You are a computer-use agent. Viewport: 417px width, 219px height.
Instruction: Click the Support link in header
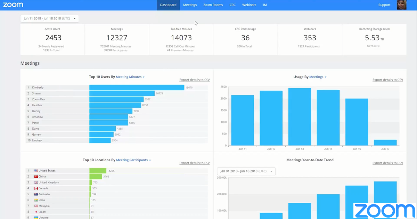pos(384,5)
